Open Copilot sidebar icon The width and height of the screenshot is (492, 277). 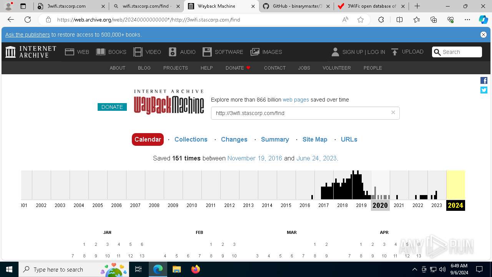483,20
